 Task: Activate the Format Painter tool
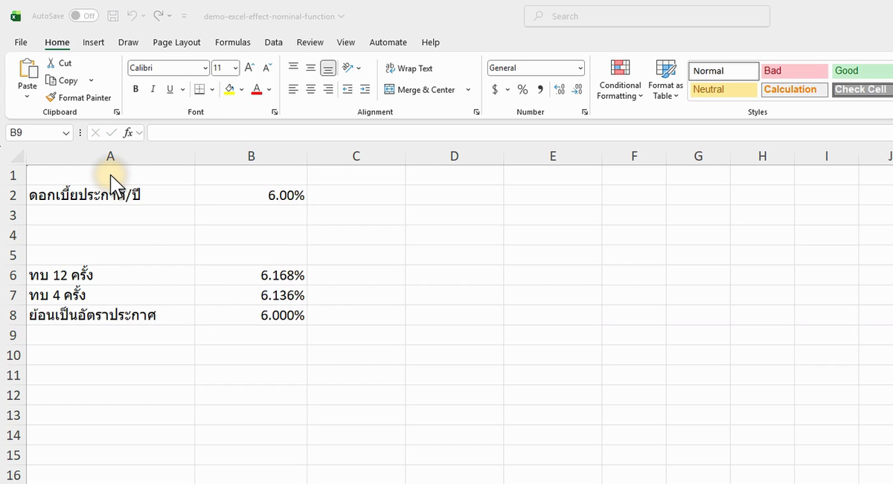coord(78,97)
